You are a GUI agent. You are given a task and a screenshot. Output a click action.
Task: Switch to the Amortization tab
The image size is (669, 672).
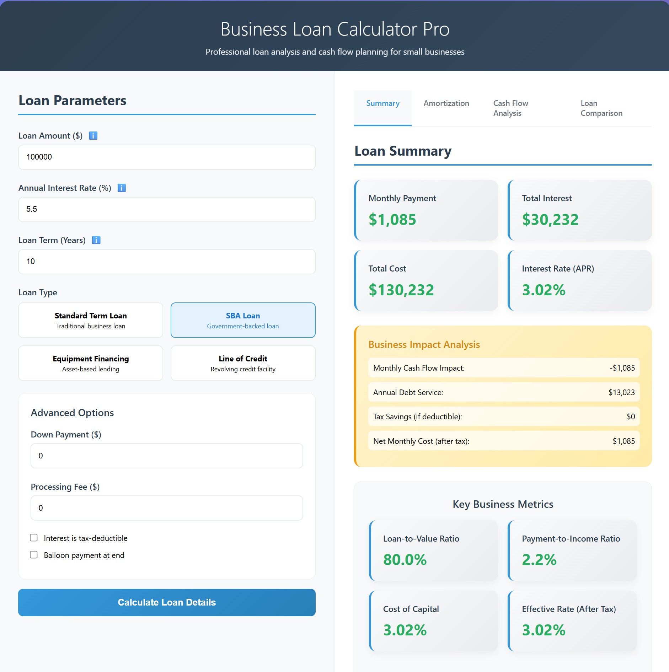[x=446, y=103]
